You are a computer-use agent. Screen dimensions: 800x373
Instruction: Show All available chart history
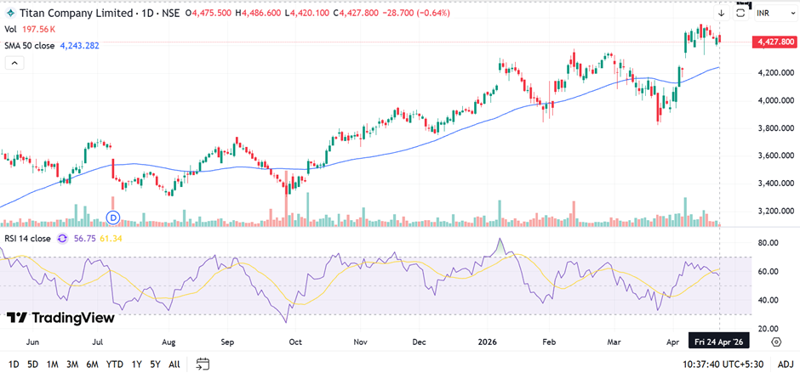coord(174,364)
